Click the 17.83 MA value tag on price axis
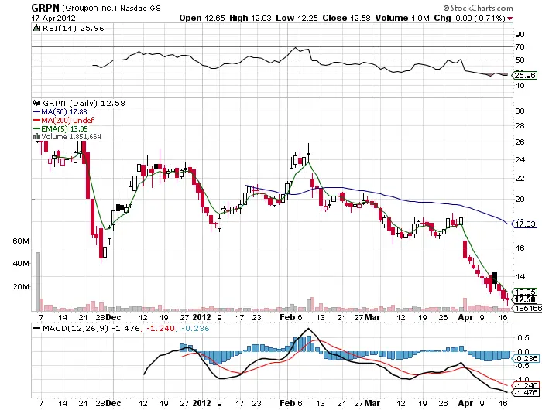The image size is (542, 410). tap(525, 224)
